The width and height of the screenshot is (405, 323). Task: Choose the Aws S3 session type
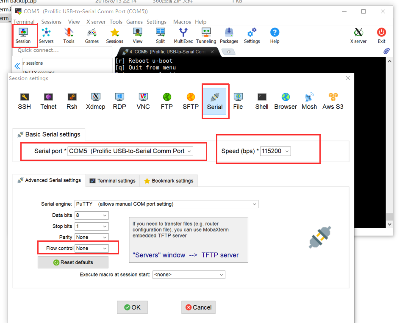[x=333, y=101]
